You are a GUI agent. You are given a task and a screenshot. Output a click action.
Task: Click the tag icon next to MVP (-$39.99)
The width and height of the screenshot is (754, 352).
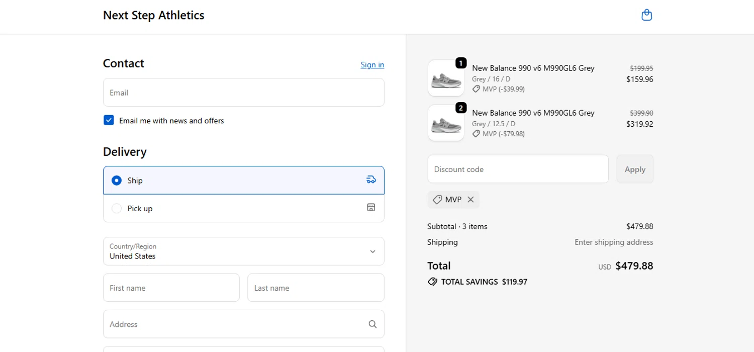476,89
